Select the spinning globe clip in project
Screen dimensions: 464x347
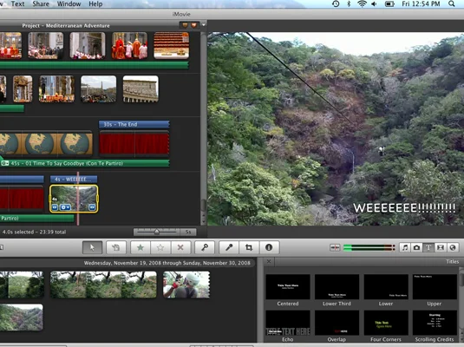coord(46,144)
